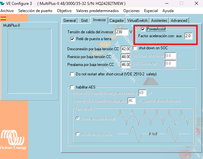203x159 pixels.
Task: Click the Tipo de AES group label
Action: tap(85, 108)
